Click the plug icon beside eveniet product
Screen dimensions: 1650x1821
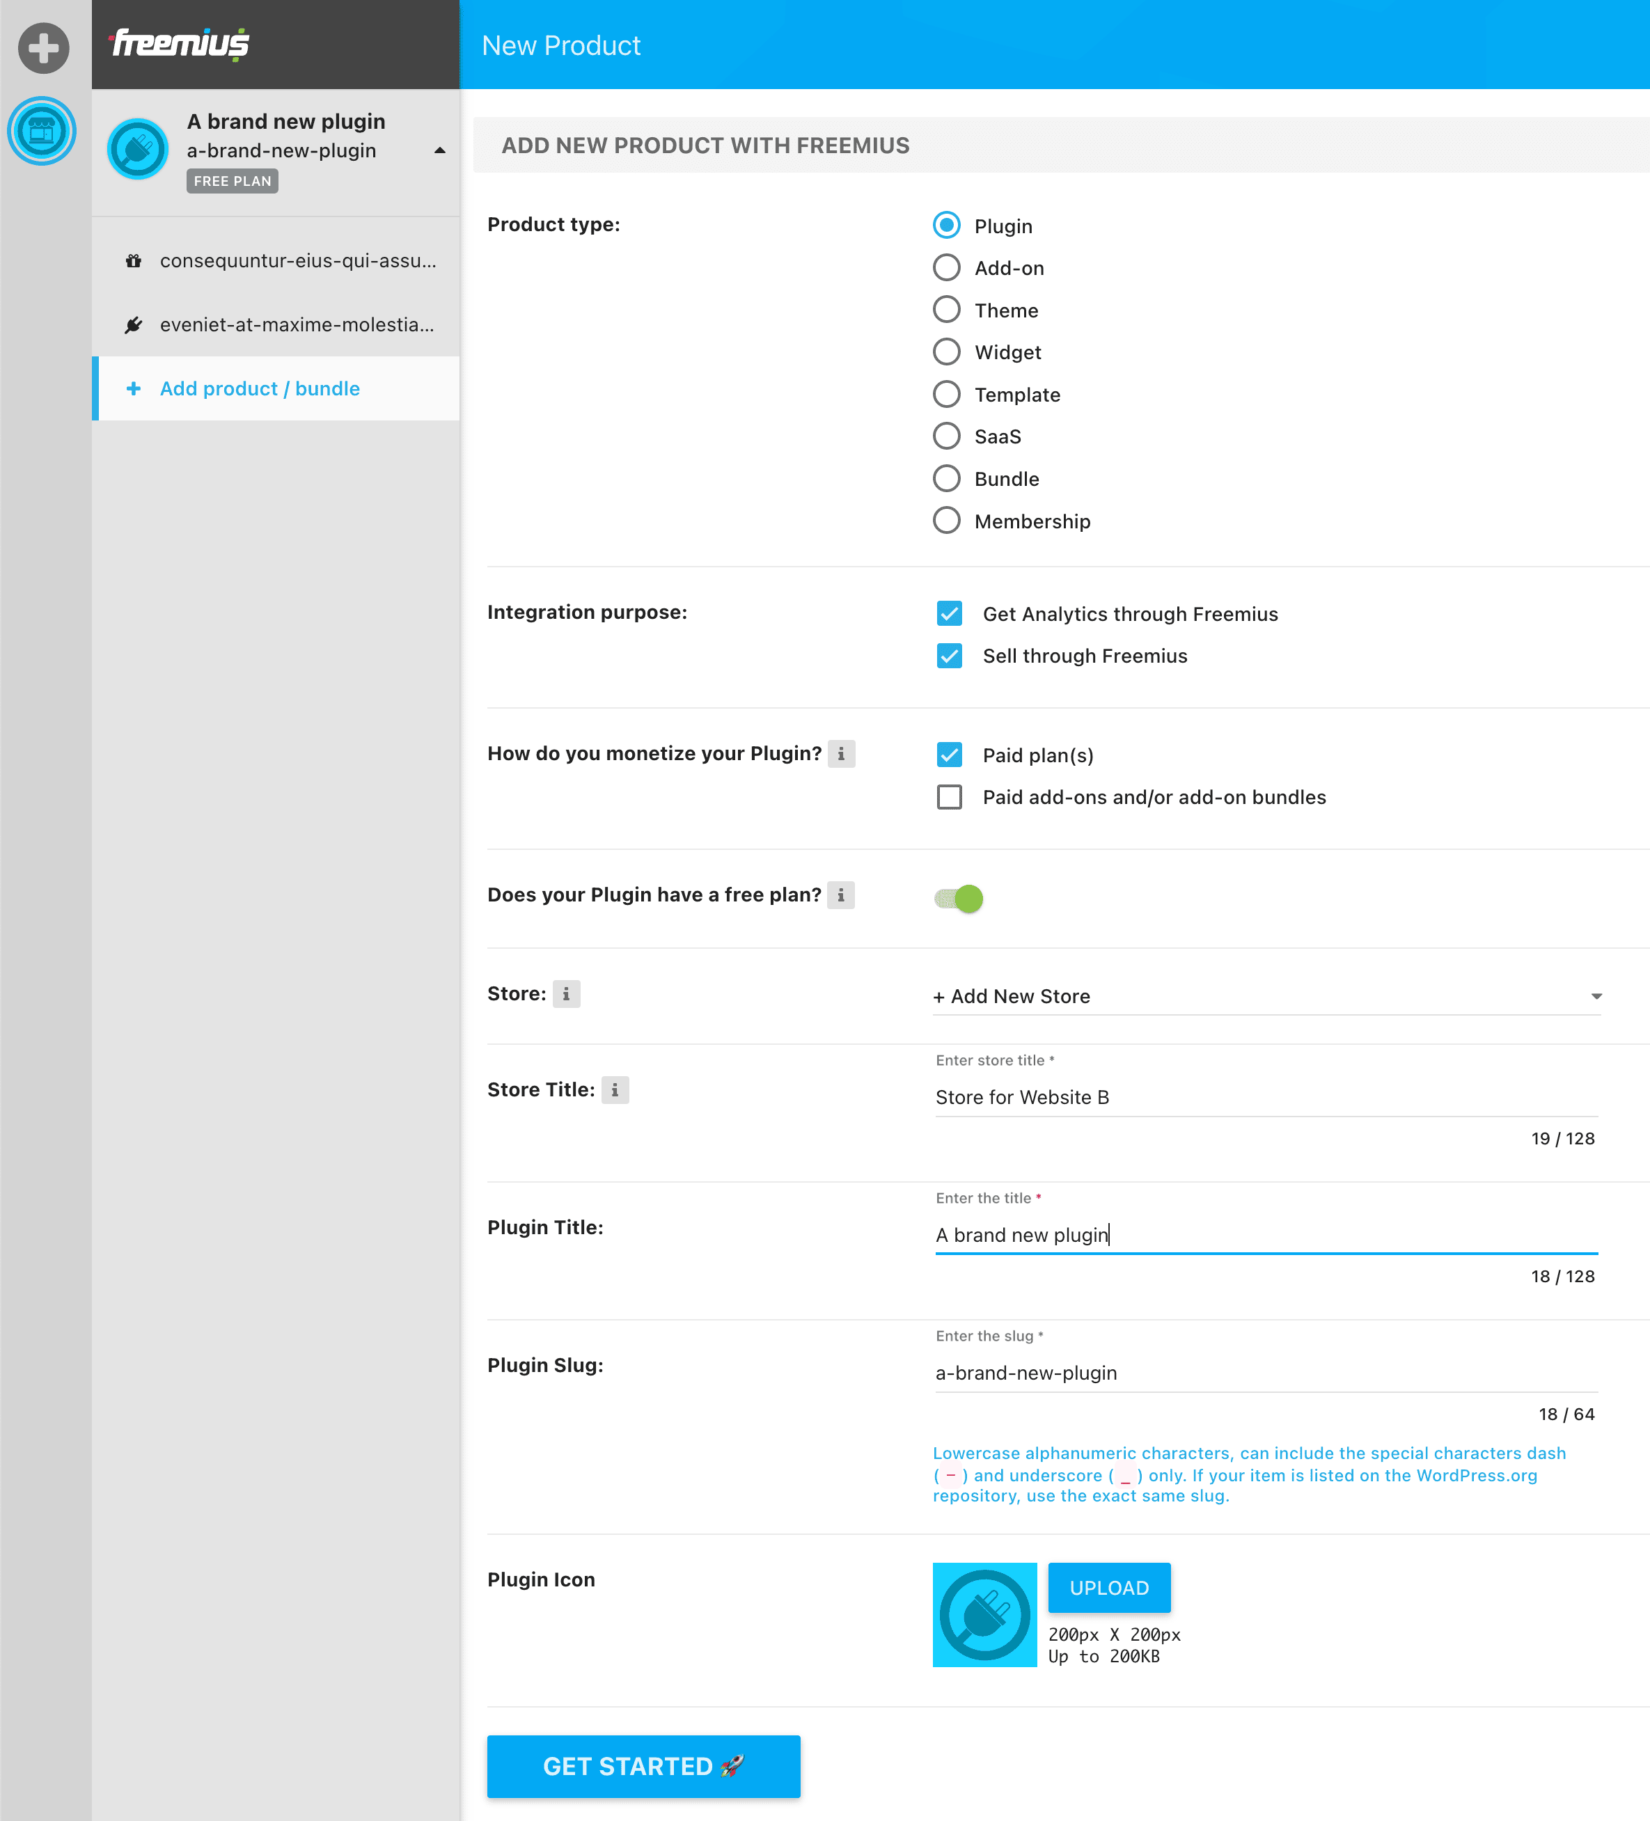(134, 325)
